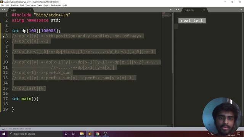Click the minimap code preview
The image size is (244, 137).
pos(166,15)
